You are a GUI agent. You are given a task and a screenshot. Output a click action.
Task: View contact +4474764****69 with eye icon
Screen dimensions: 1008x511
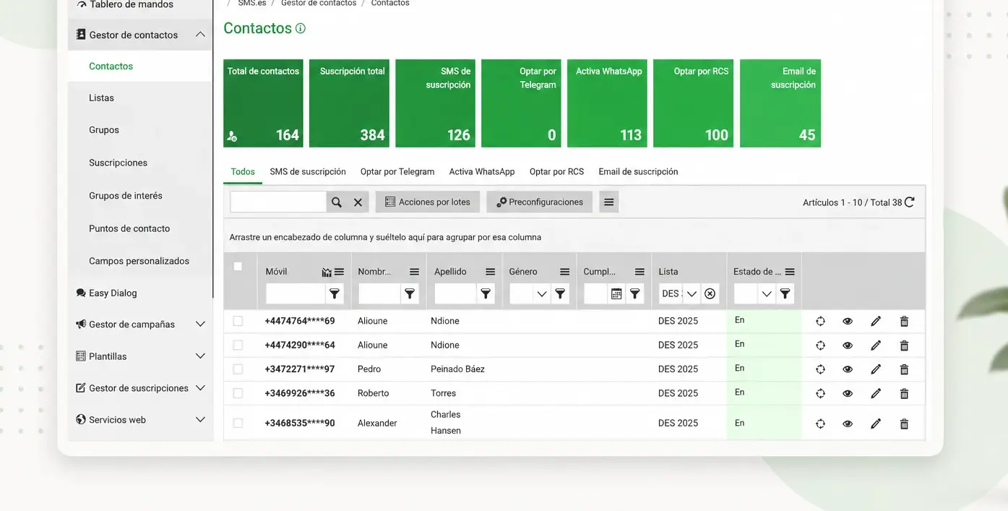(848, 322)
